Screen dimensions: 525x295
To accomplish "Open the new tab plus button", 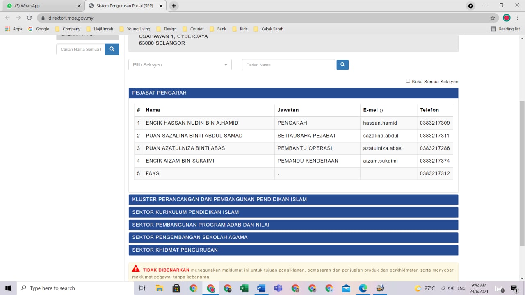I will click(x=174, y=6).
